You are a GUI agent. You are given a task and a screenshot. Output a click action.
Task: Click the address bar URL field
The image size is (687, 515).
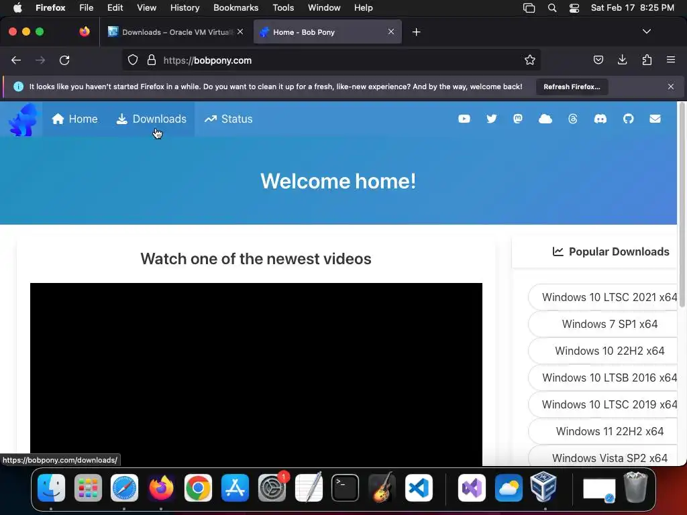pos(331,60)
